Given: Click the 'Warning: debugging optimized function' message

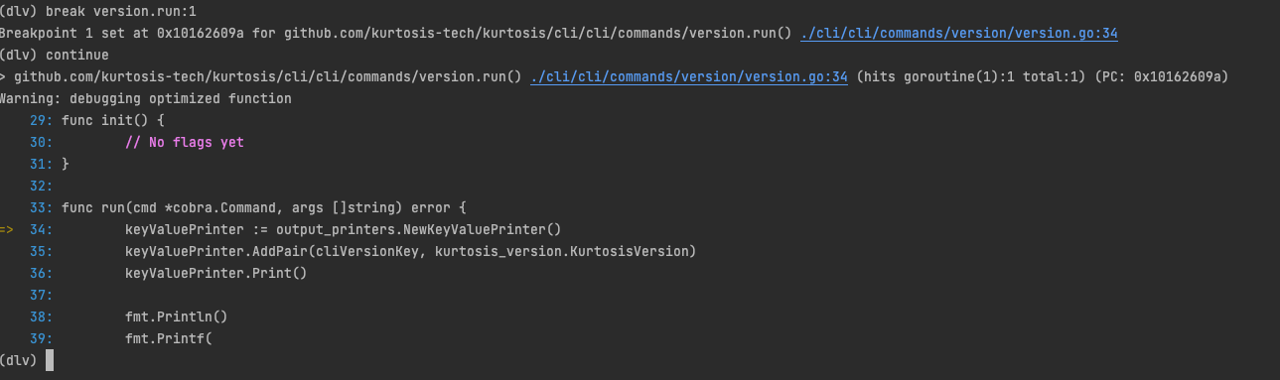Looking at the screenshot, I should pos(146,98).
